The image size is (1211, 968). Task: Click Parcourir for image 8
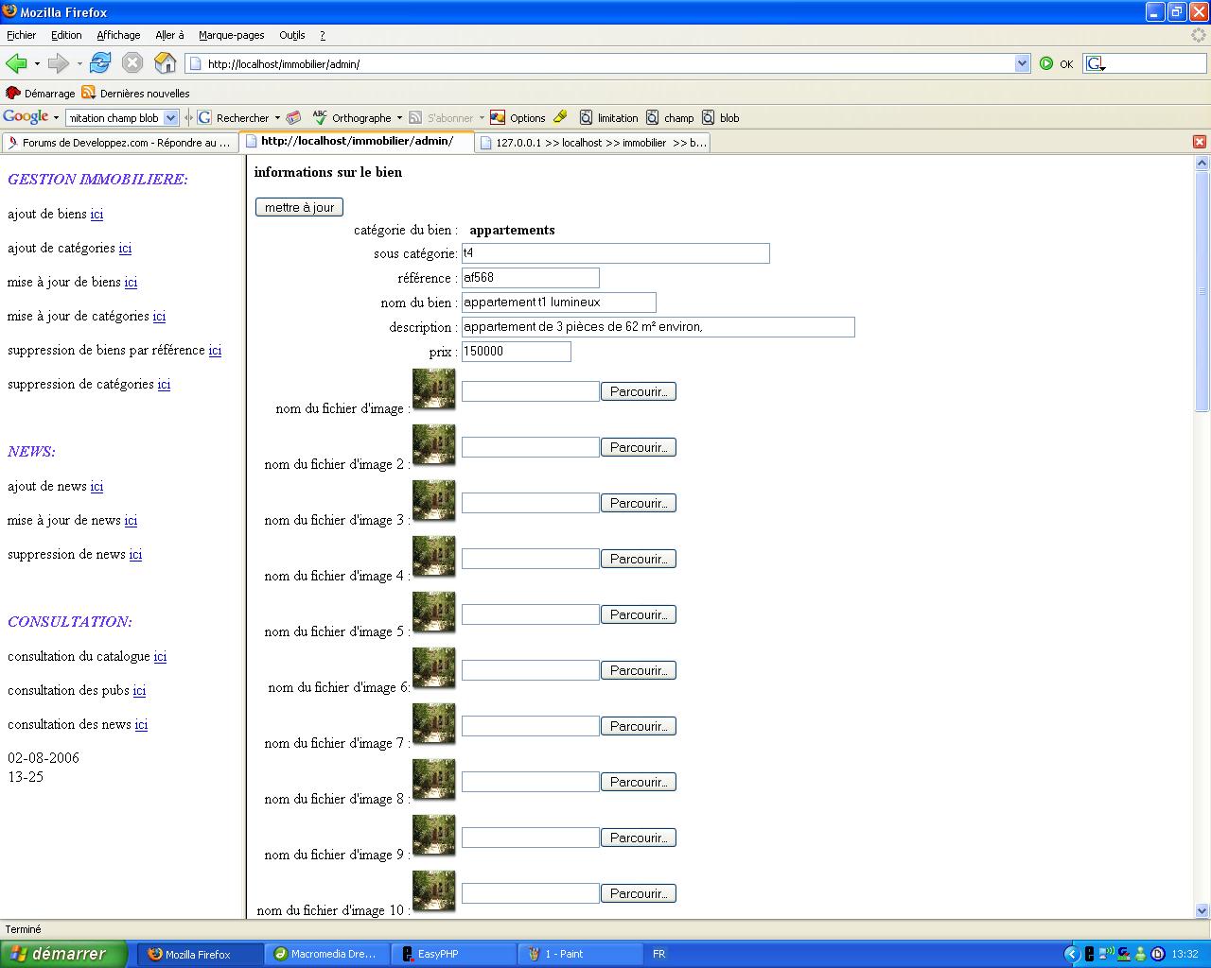[x=639, y=782]
